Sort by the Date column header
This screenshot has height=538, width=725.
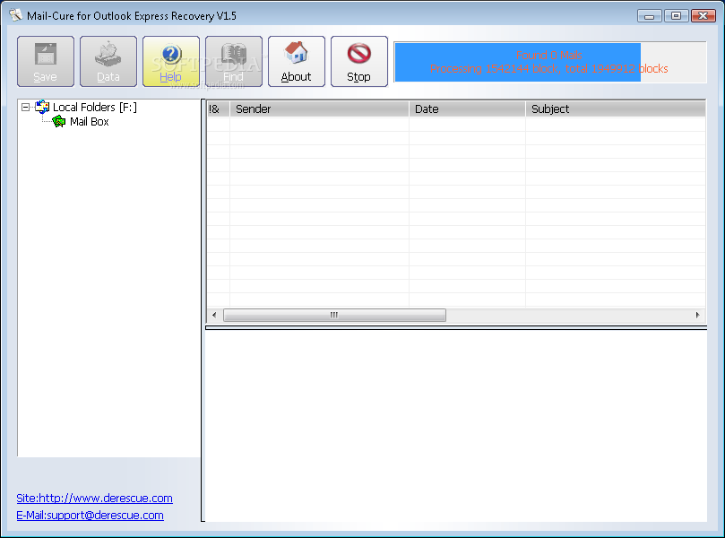pos(467,109)
